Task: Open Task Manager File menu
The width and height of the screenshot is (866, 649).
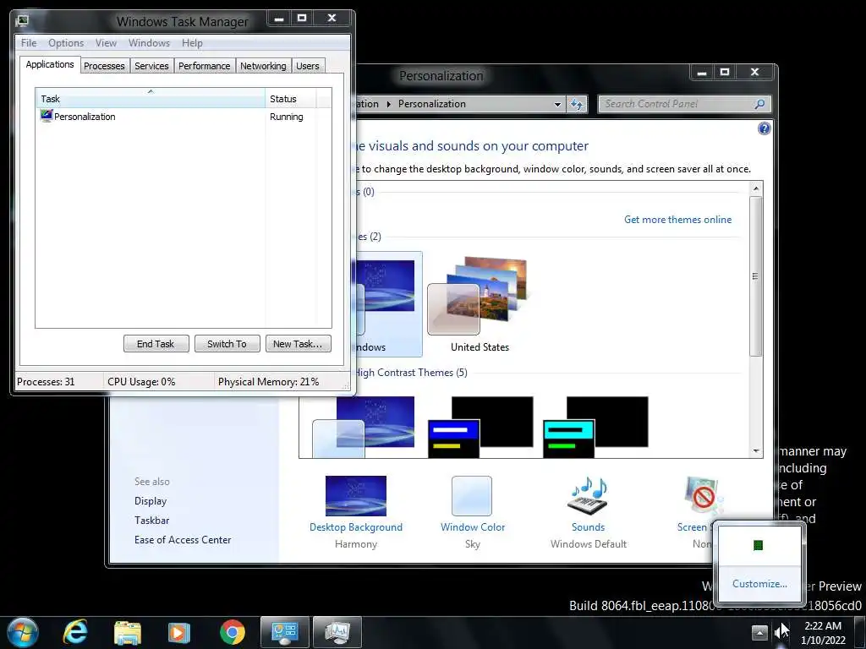Action: click(29, 43)
